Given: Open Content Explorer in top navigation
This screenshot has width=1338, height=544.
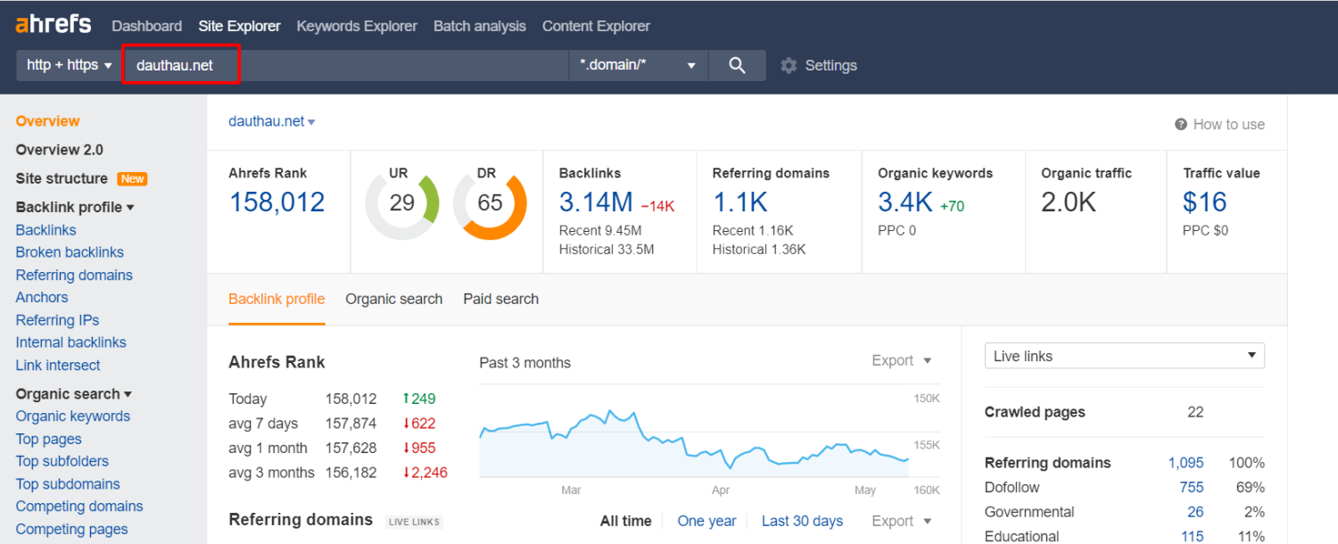Looking at the screenshot, I should click(596, 26).
